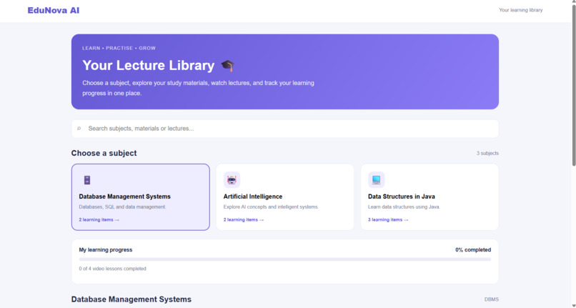Open 2 learning items under Database Management Systems
Screen dimensions: 576x308
pos(99,220)
